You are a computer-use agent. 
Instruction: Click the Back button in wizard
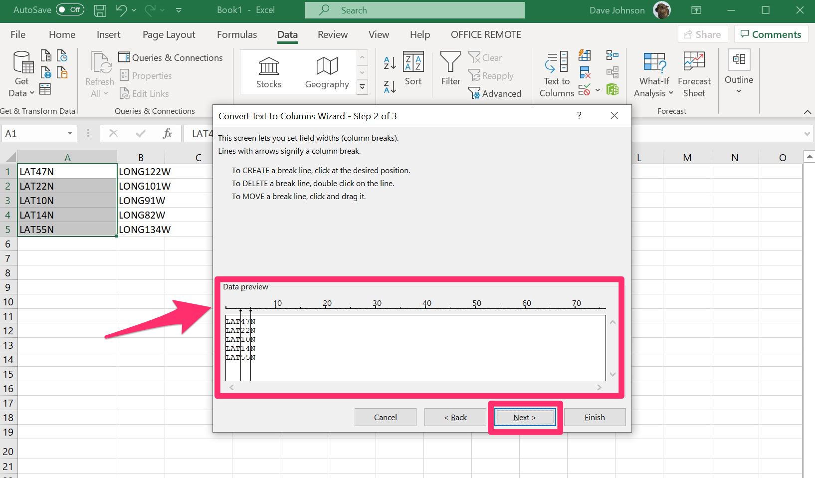click(455, 417)
